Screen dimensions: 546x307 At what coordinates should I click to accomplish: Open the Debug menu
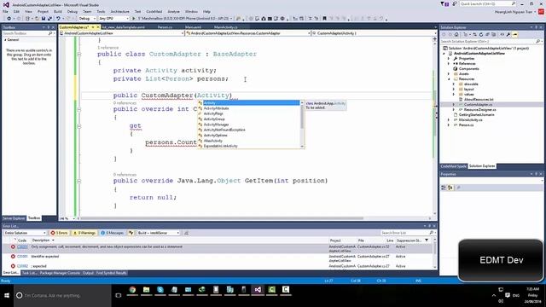(x=73, y=11)
